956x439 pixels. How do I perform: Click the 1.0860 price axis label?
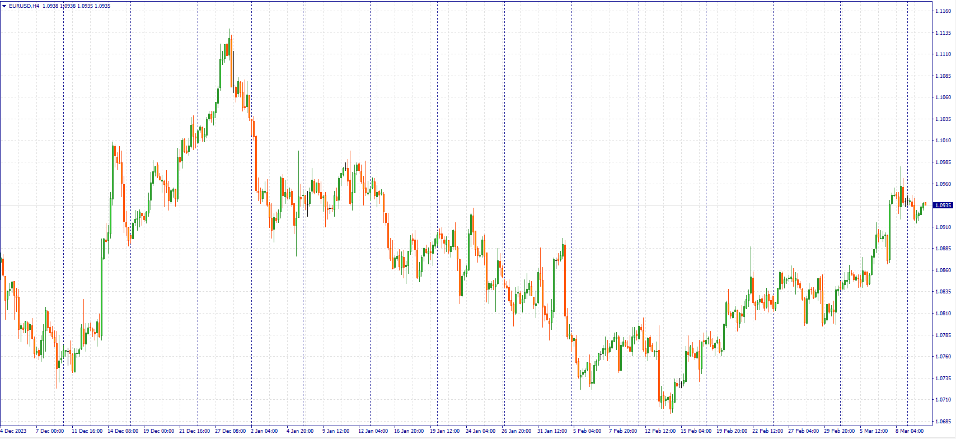943,270
